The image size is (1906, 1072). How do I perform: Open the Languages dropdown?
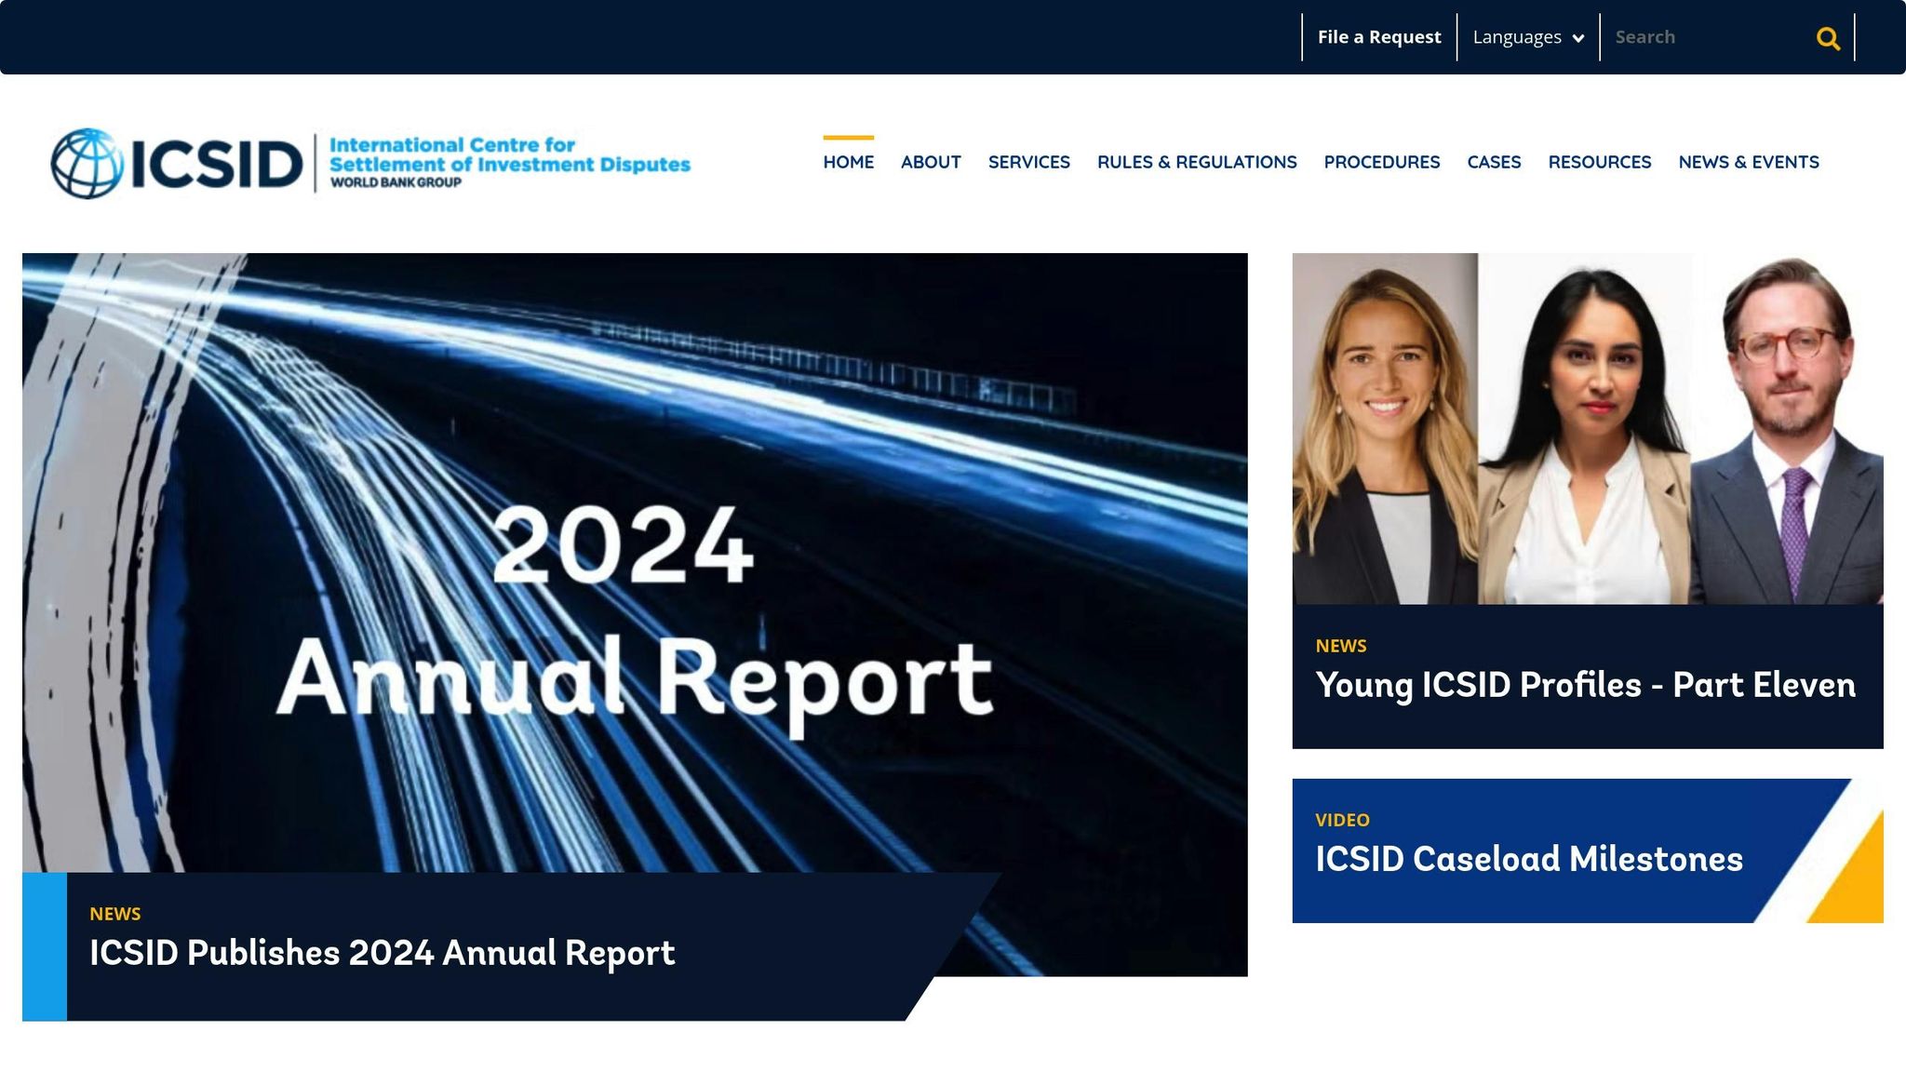pos(1528,37)
